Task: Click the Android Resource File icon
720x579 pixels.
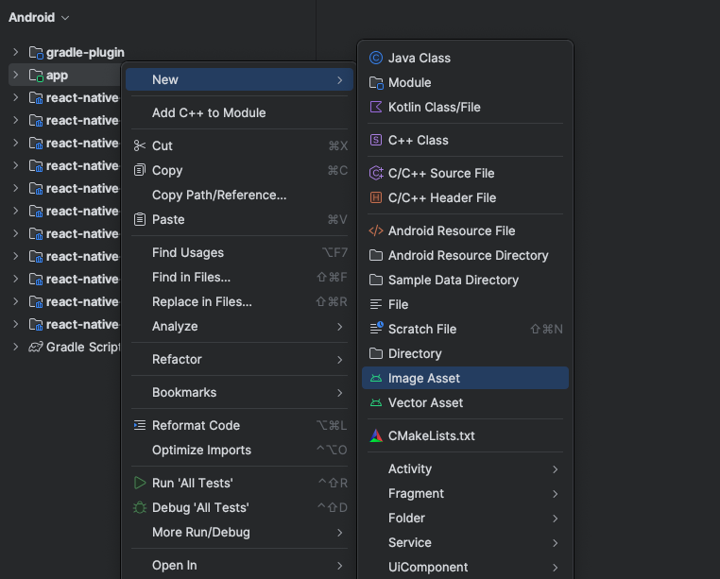Action: point(376,230)
